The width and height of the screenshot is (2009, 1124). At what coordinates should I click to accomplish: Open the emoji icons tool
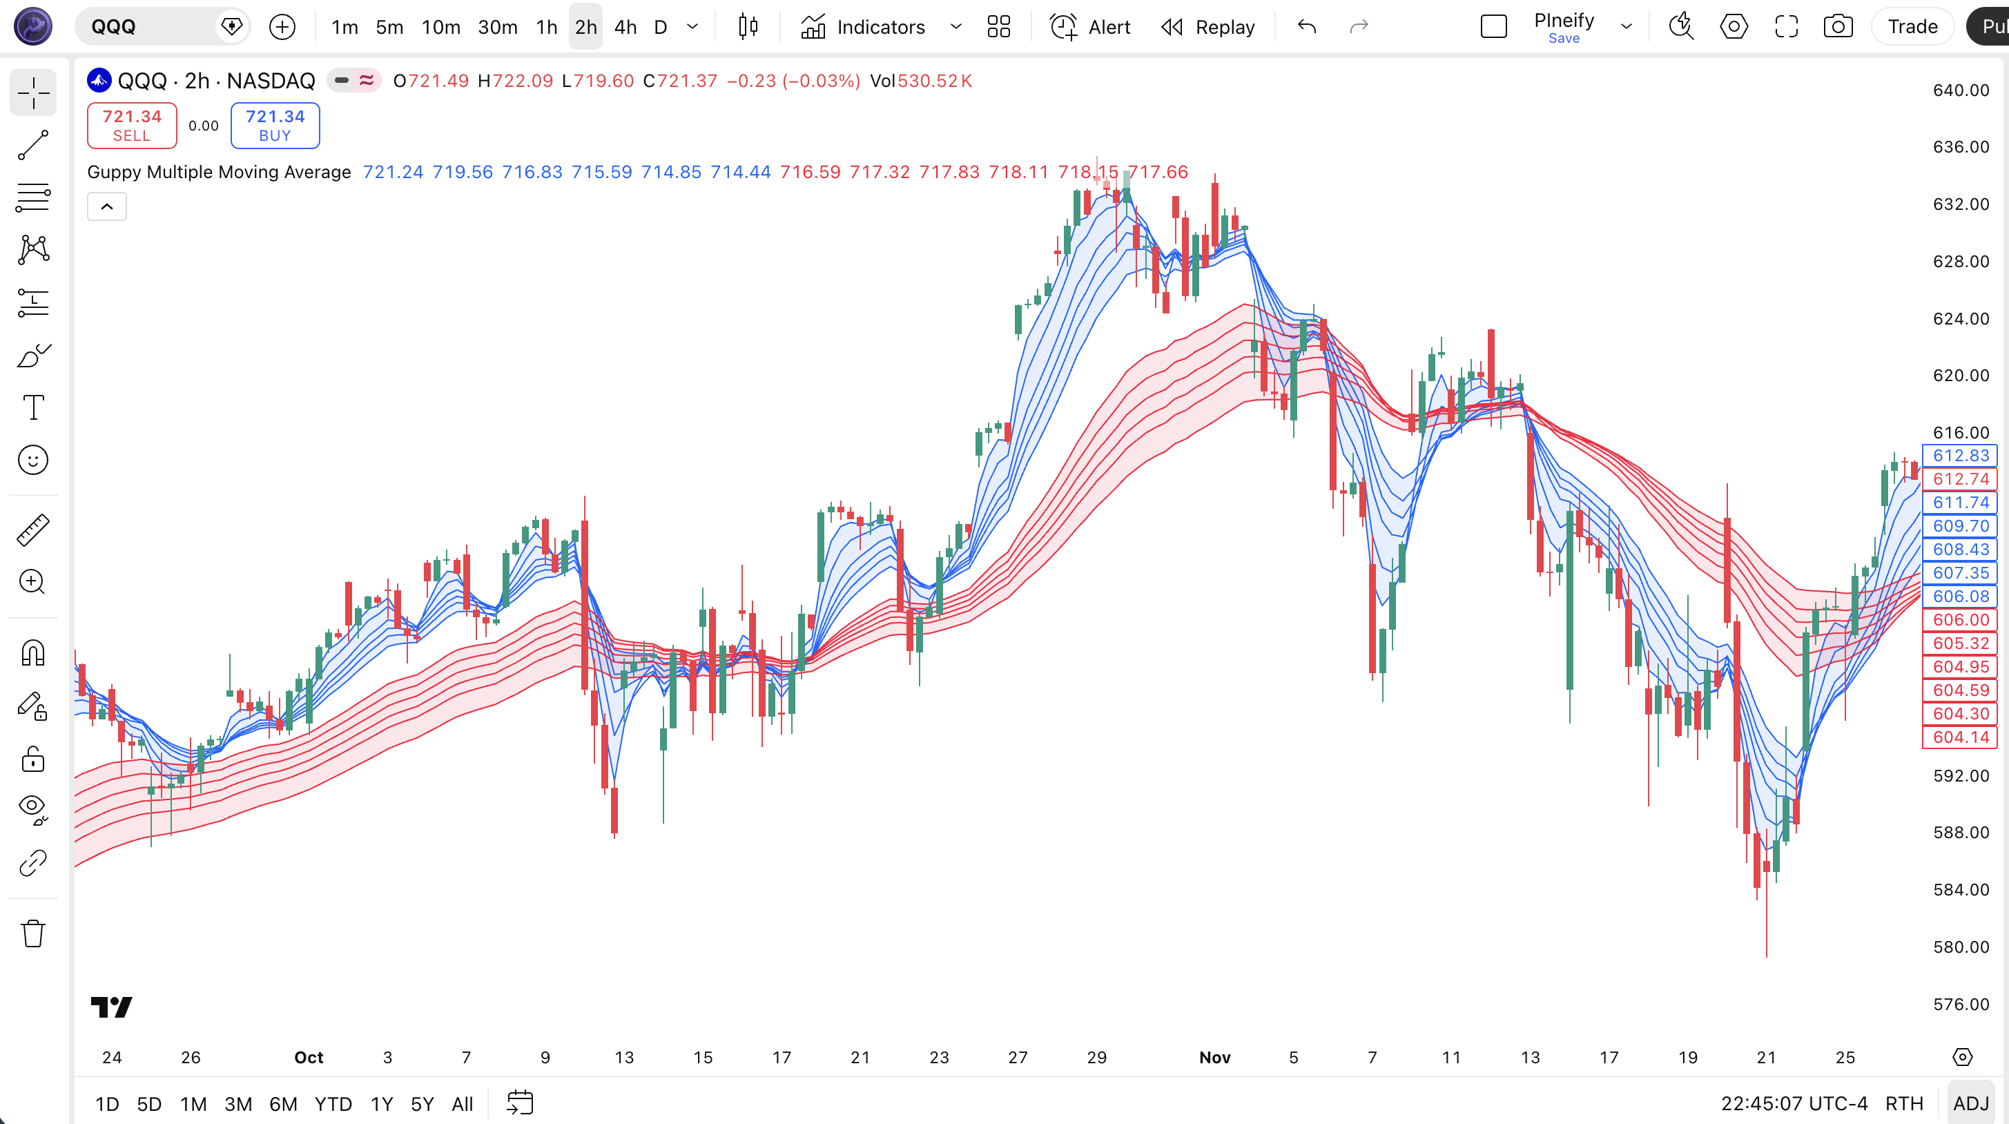click(x=32, y=461)
